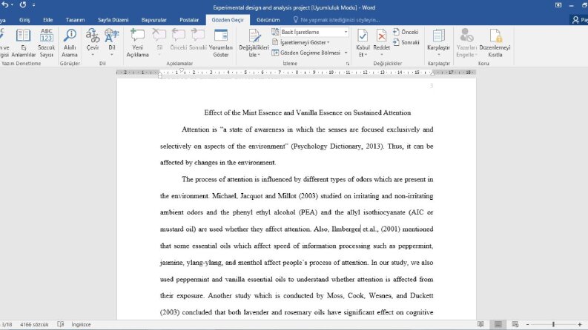Open the Giriş tab
The height and width of the screenshot is (330, 588).
24,20
